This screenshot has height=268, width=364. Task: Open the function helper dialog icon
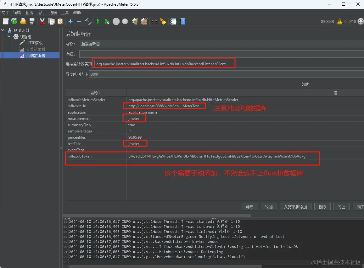(x=173, y=22)
